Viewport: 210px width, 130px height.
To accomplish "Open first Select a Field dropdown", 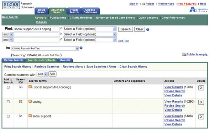I will click(x=89, y=29).
